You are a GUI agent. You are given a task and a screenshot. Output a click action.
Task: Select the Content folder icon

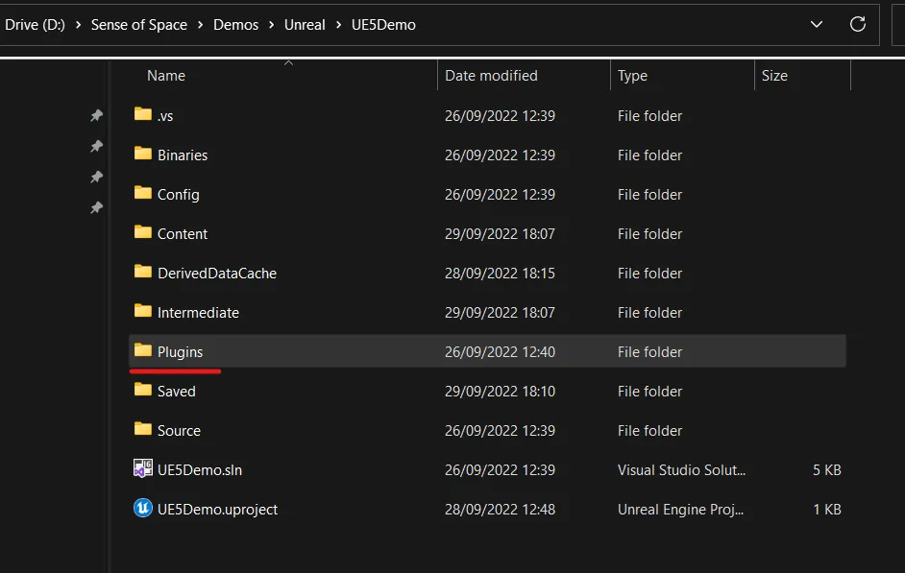coord(142,232)
